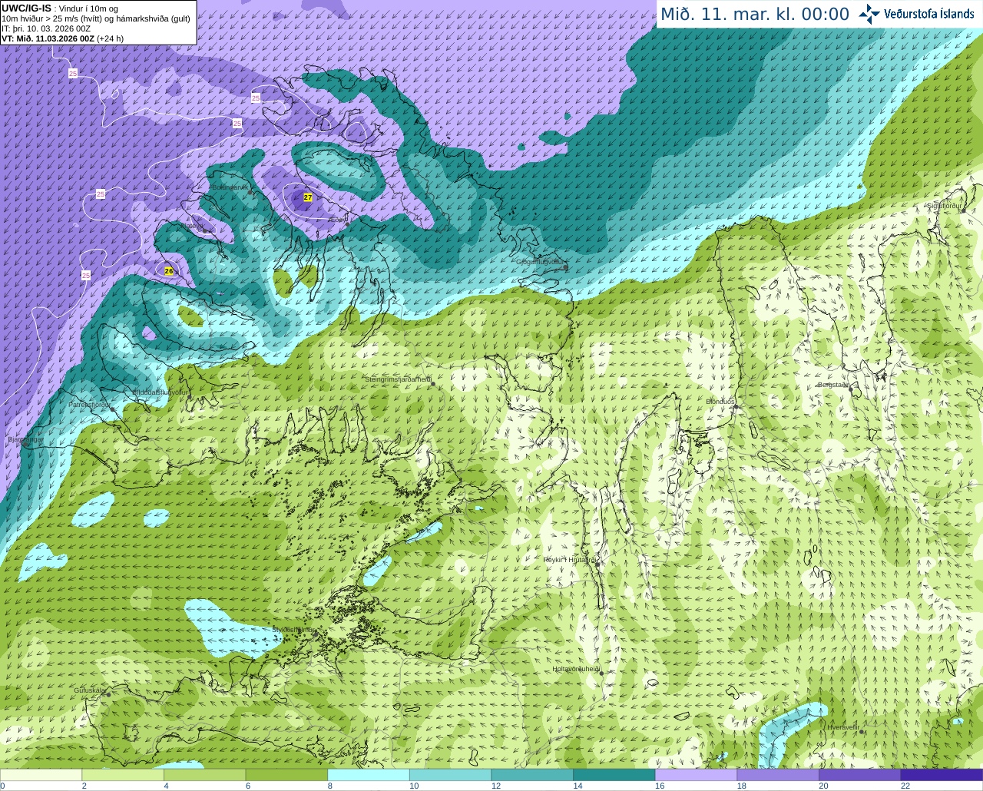The image size is (983, 791).
Task: Click the Veðurstofa Íslands wordmark text
Action: point(929,14)
